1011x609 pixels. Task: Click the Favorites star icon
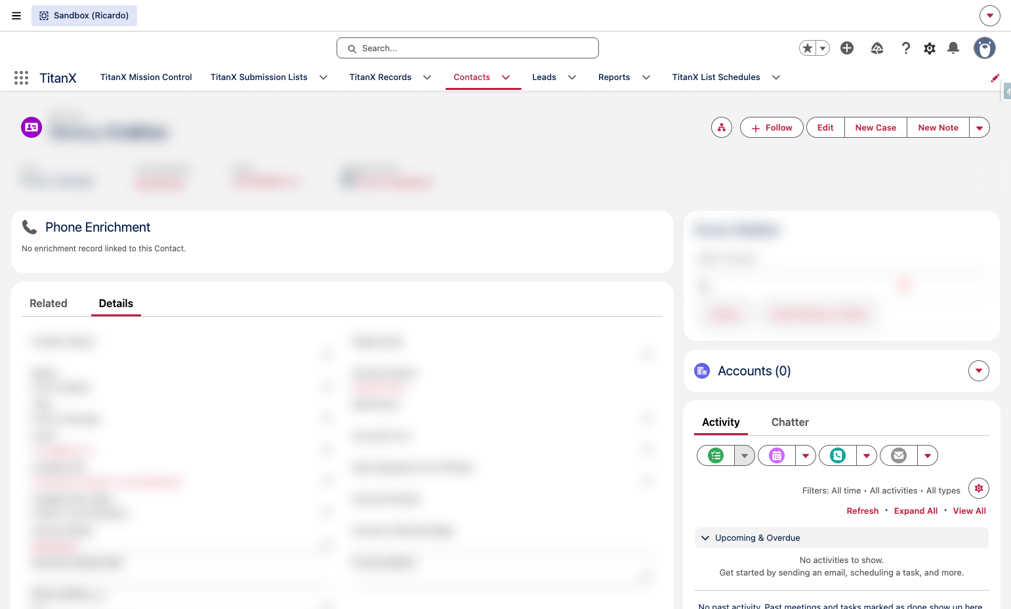(808, 48)
